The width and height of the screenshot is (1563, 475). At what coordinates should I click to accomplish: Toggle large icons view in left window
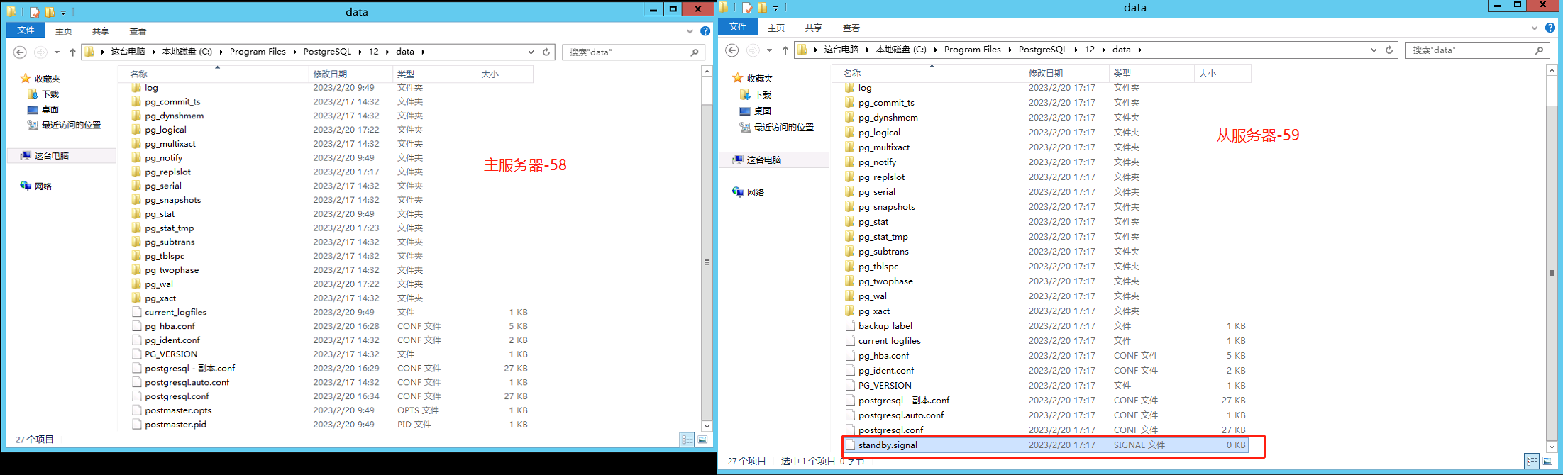point(702,440)
